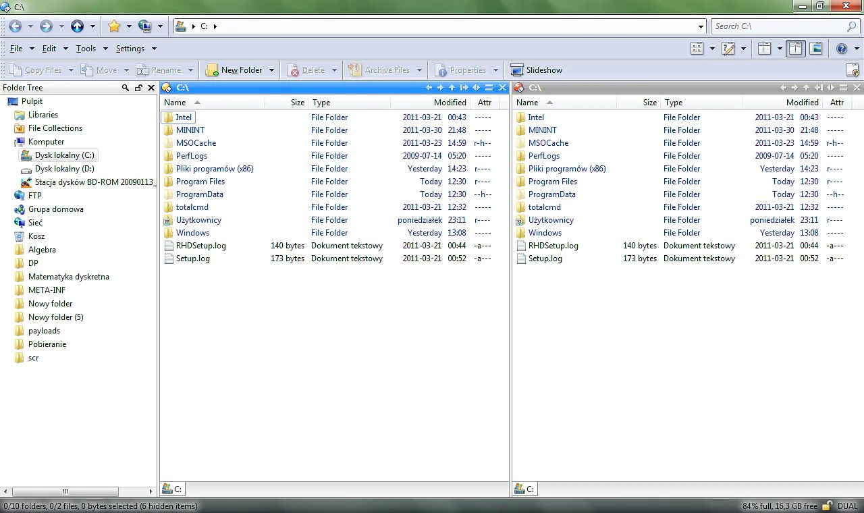The image size is (864, 513).
Task: Switch to single-pane layout view
Action: [x=763, y=48]
